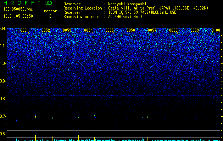Click the 0.8 kHz axis label
Viewport: 223px width, 141px height.
click(3, 99)
